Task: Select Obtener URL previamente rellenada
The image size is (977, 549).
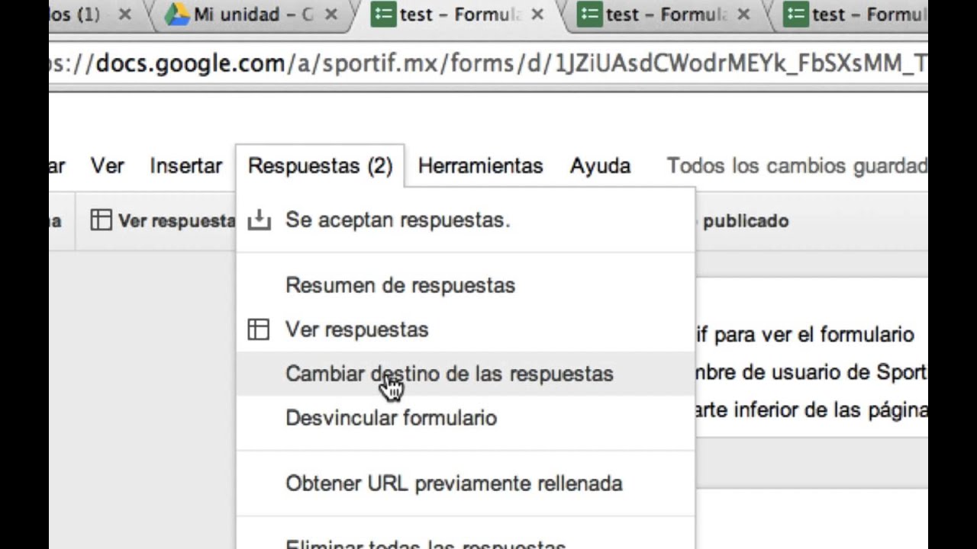Action: click(x=466, y=483)
